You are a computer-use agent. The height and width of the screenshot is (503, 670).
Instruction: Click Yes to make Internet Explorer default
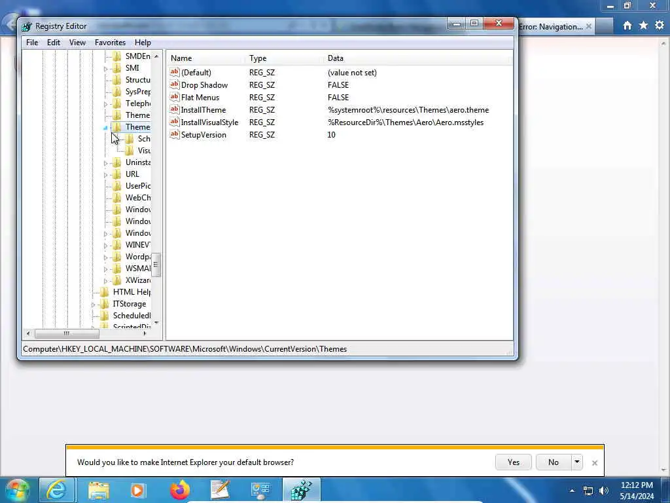coord(513,462)
